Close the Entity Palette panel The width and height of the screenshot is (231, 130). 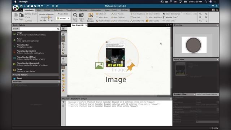pos(59,25)
